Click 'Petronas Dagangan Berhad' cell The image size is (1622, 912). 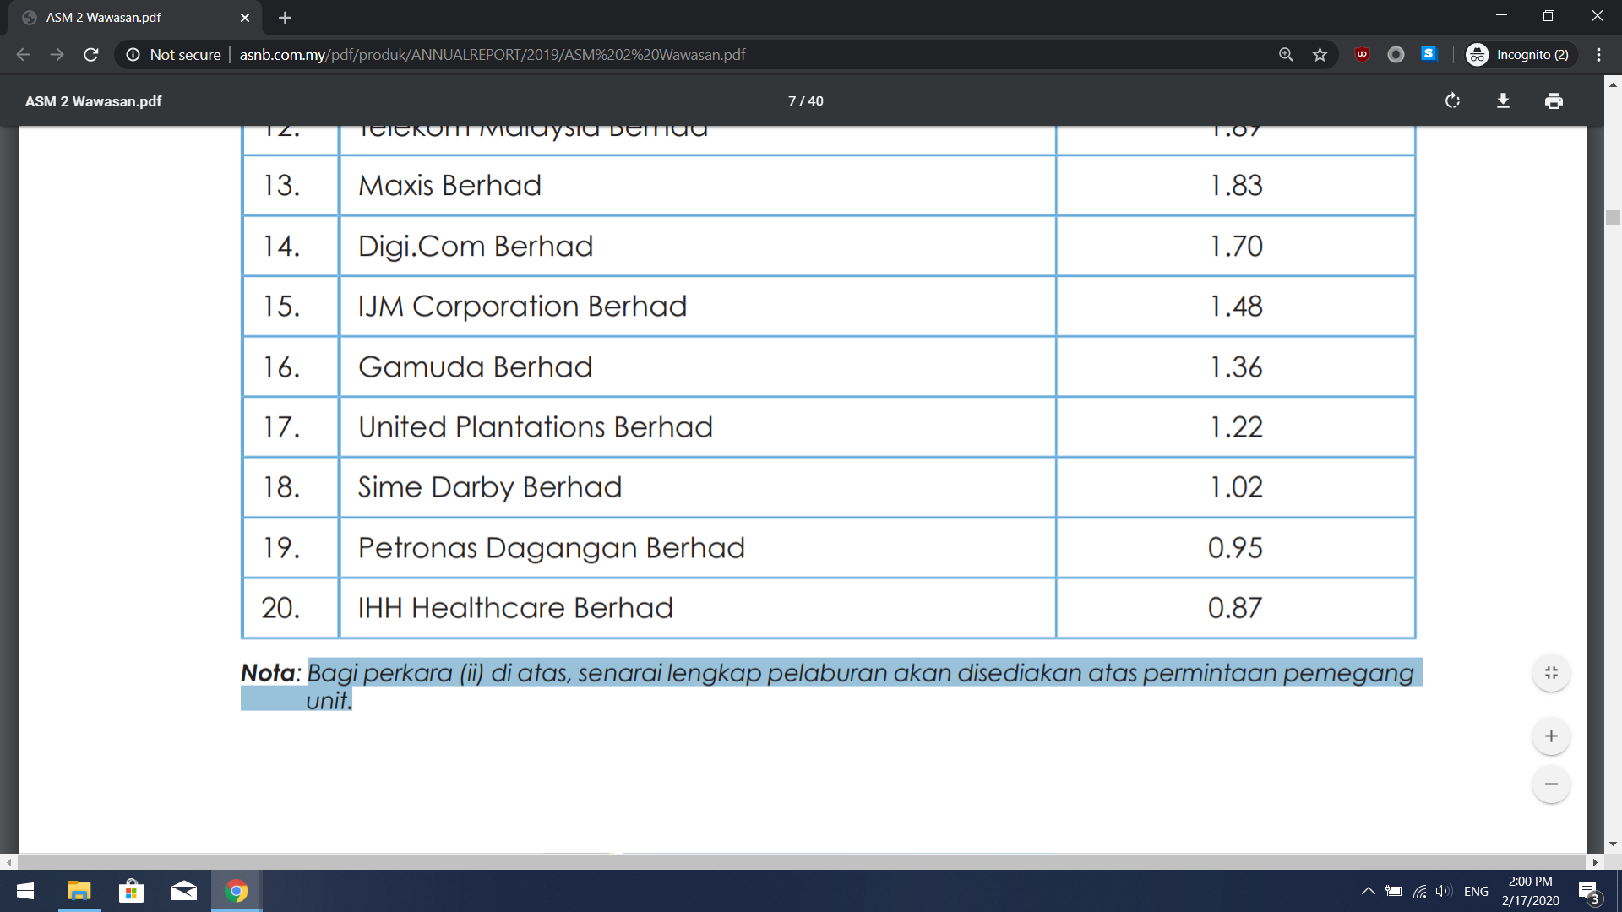(697, 547)
